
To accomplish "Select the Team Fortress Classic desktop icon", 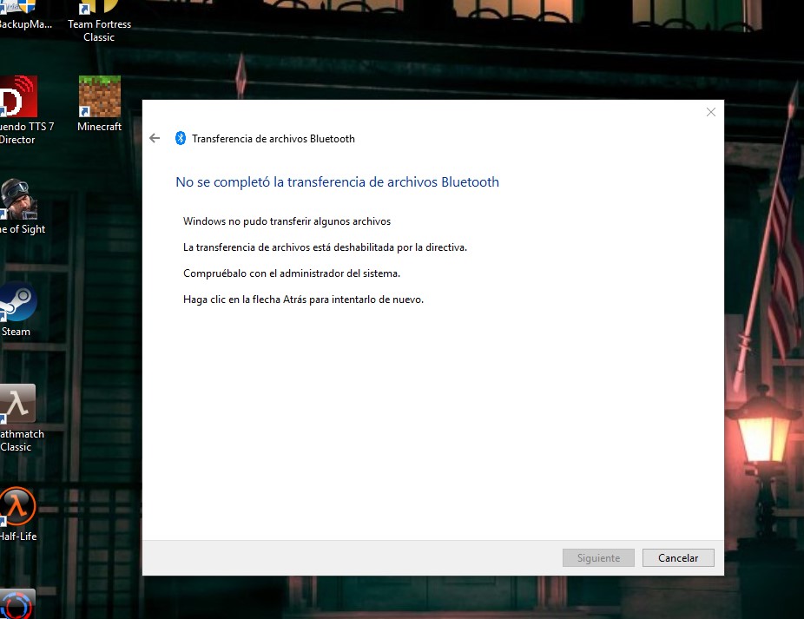I will click(100, 22).
